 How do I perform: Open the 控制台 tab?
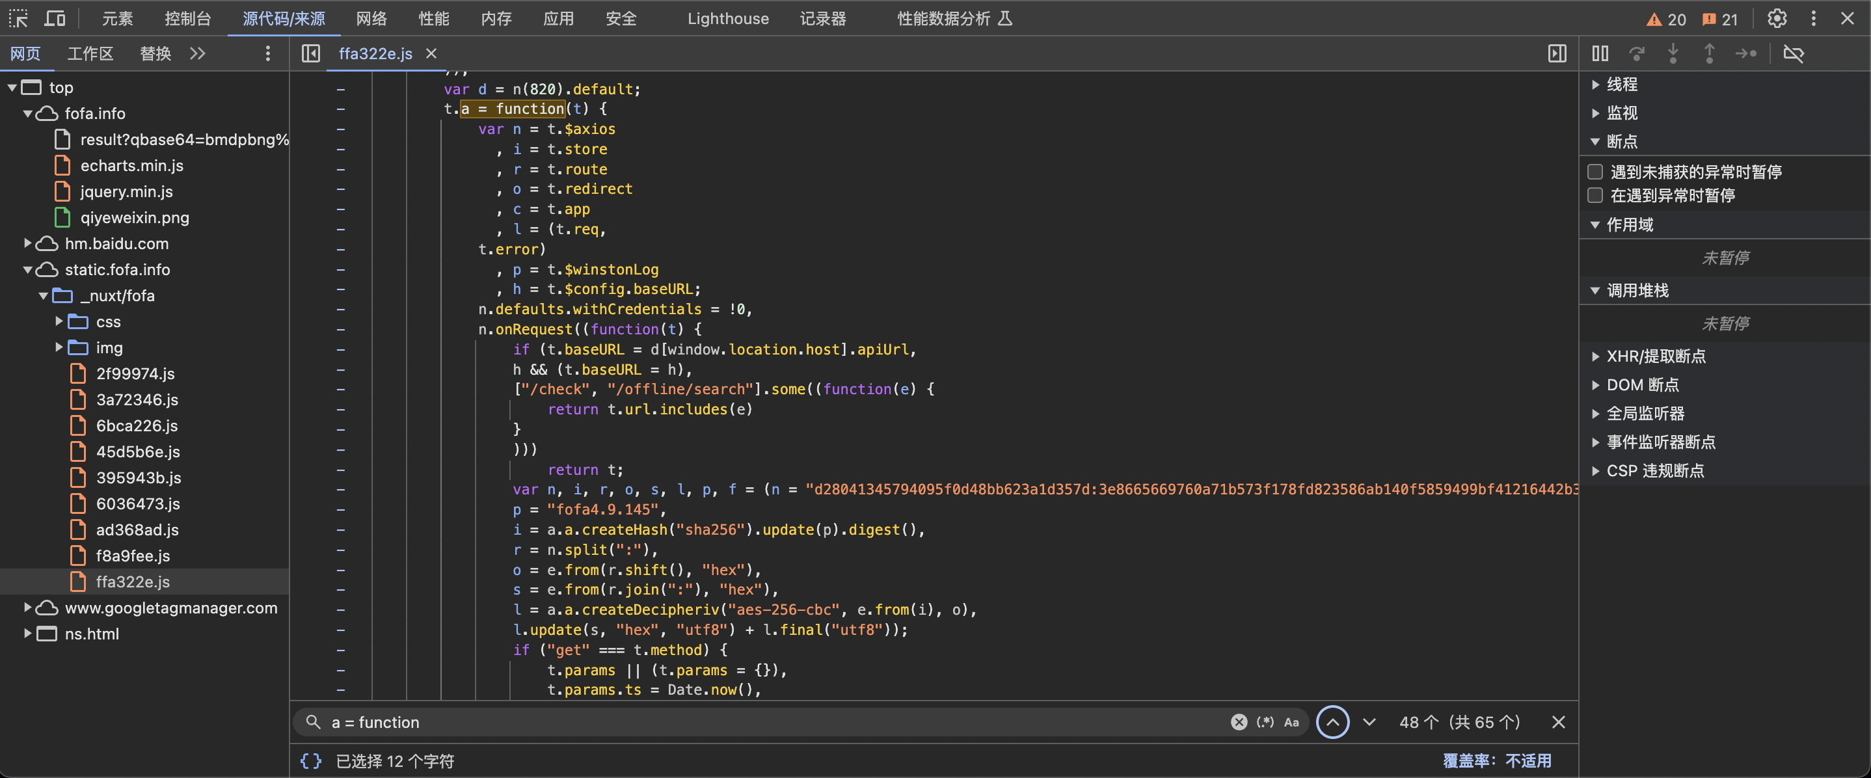point(187,18)
